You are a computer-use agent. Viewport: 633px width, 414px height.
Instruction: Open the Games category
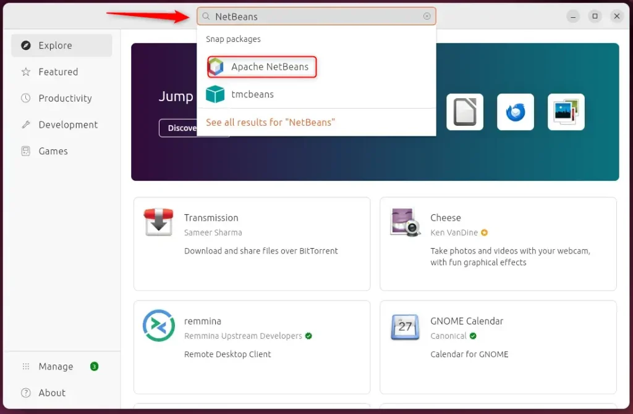[x=62, y=151]
